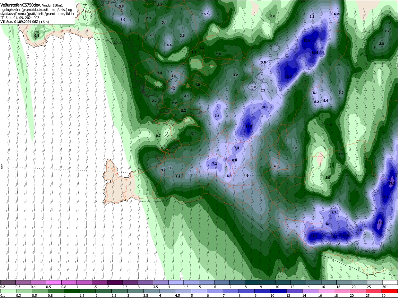Click the 3.8 precipitation value

121,6
